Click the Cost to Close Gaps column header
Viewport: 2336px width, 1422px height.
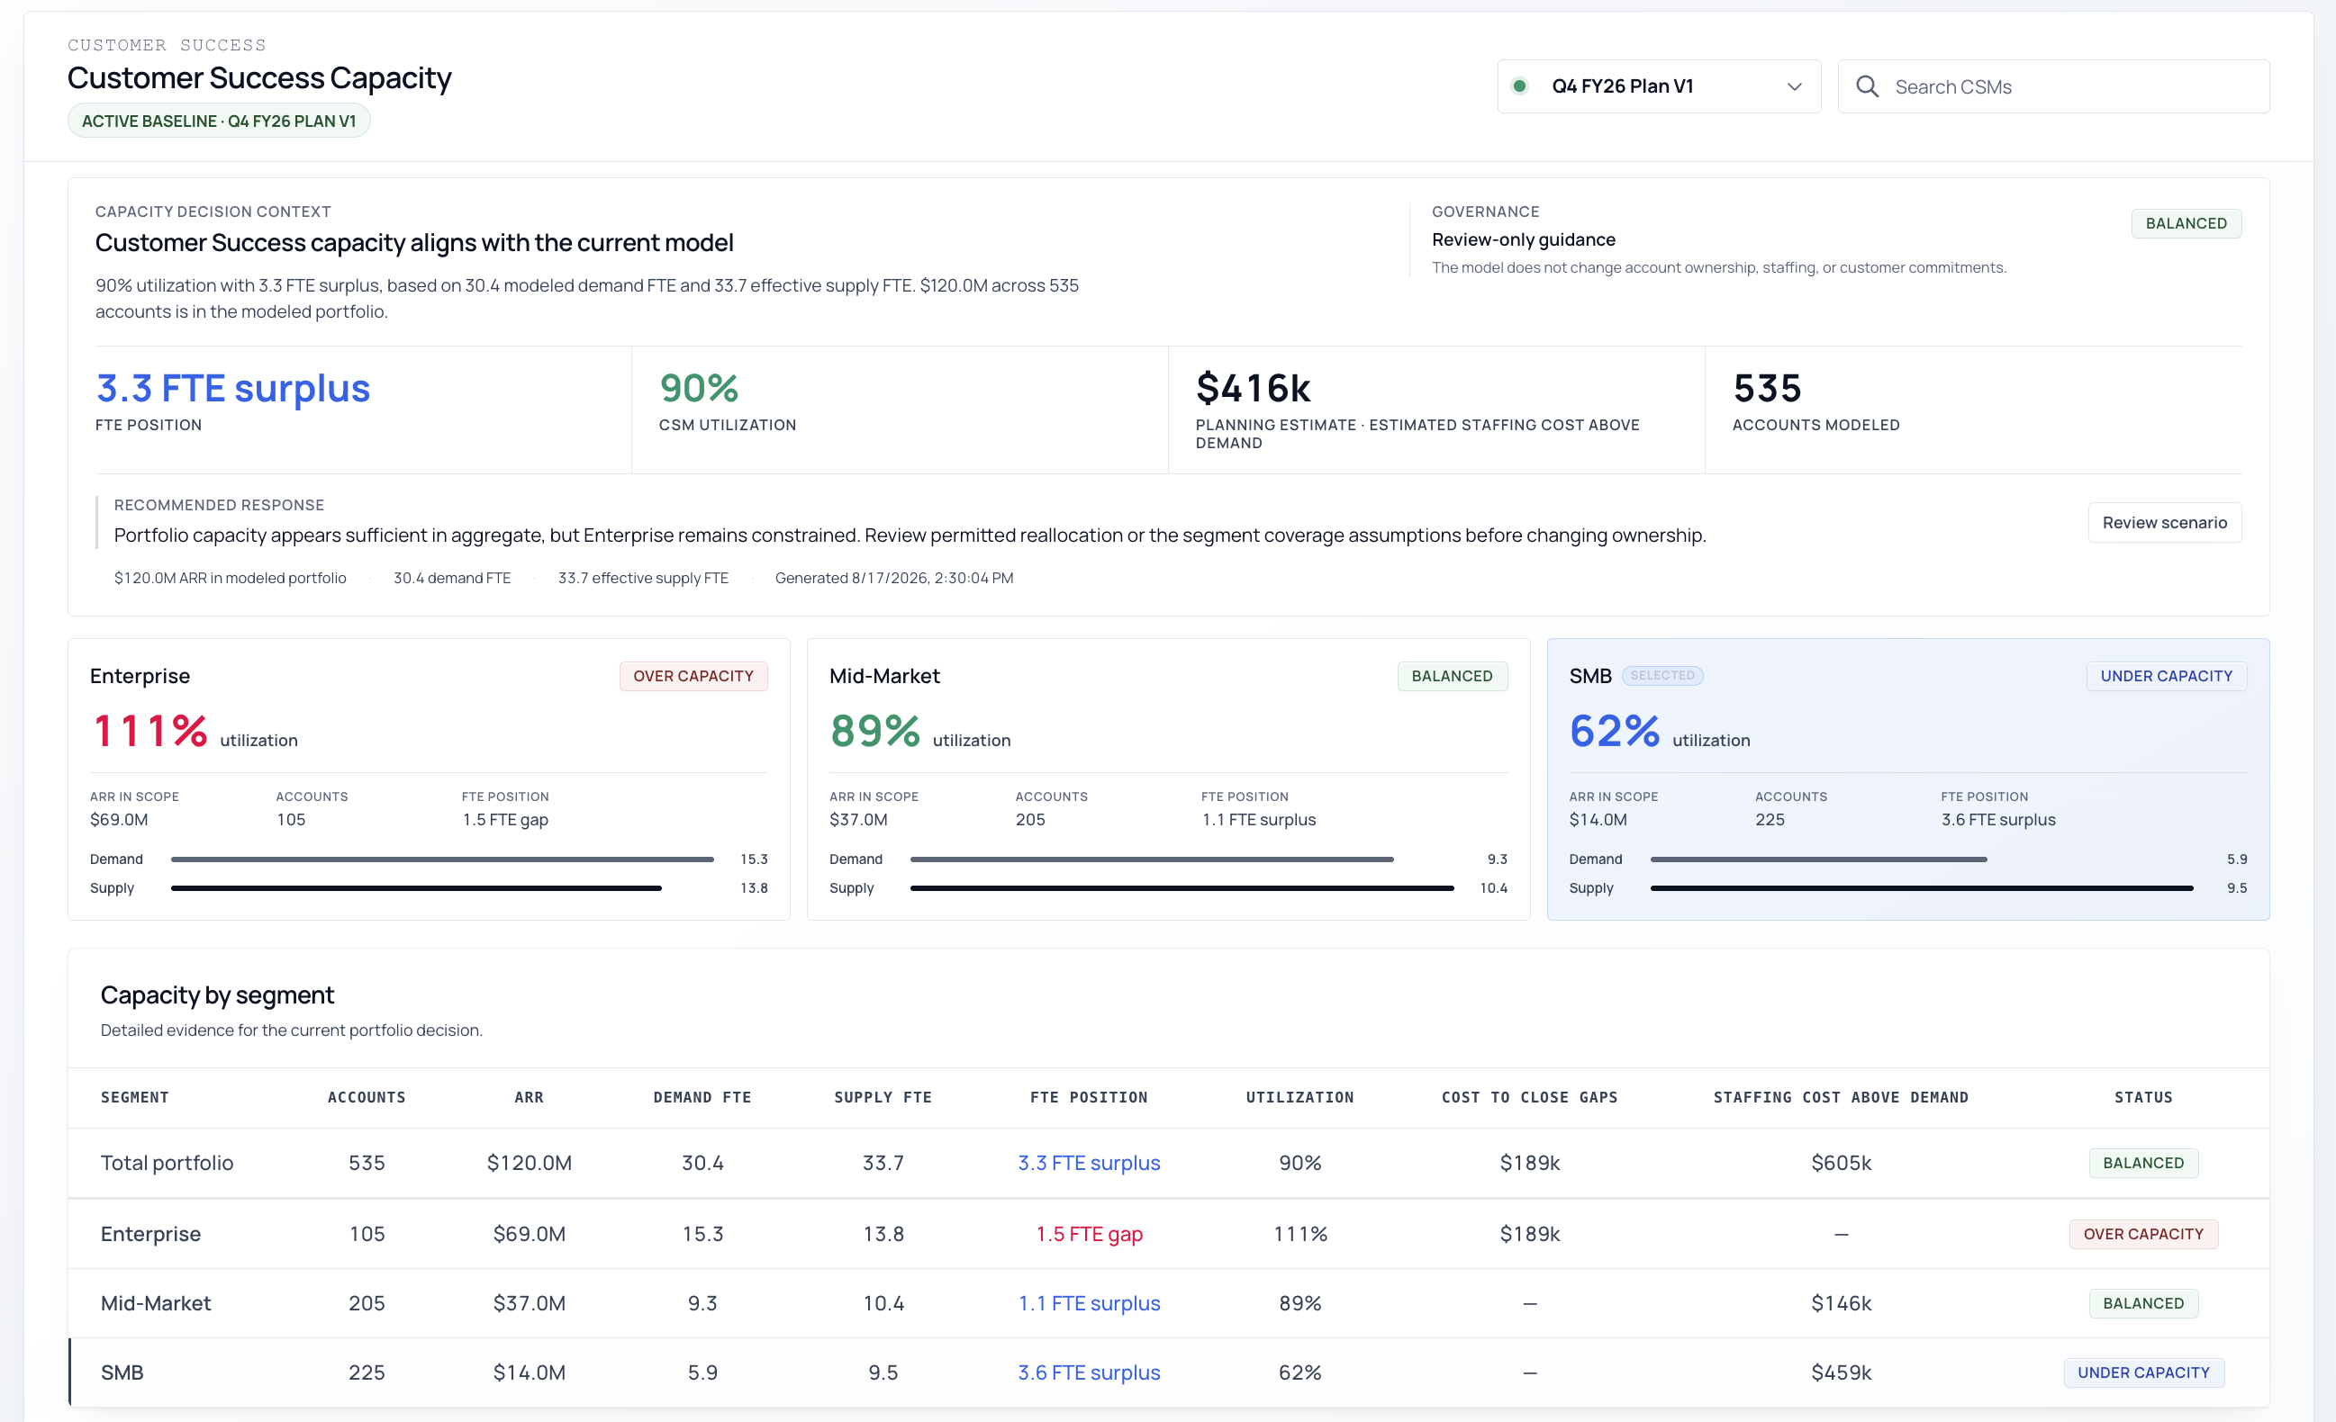pyautogui.click(x=1529, y=1097)
